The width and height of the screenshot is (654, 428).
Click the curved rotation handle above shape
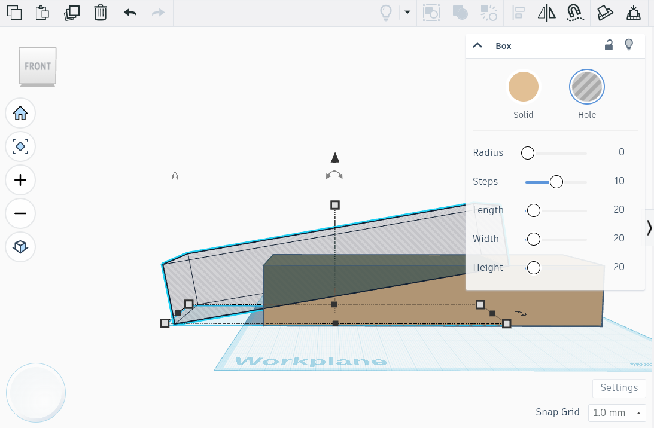[334, 175]
